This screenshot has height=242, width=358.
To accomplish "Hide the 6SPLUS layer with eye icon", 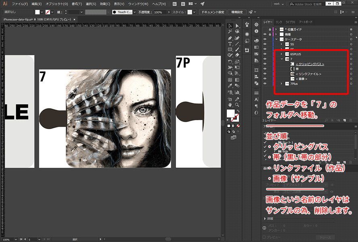I will 265,54.
